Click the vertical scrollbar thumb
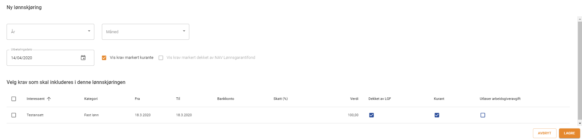582x140 pixels. click(x=580, y=70)
